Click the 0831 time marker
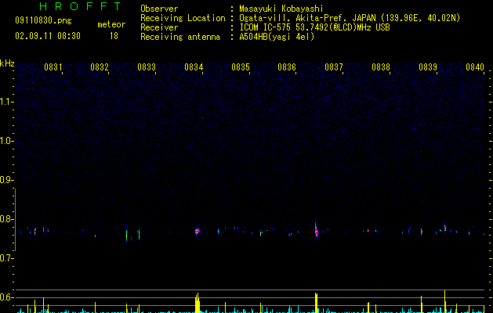Screen dimensions: 493x313 pyautogui.click(x=53, y=67)
